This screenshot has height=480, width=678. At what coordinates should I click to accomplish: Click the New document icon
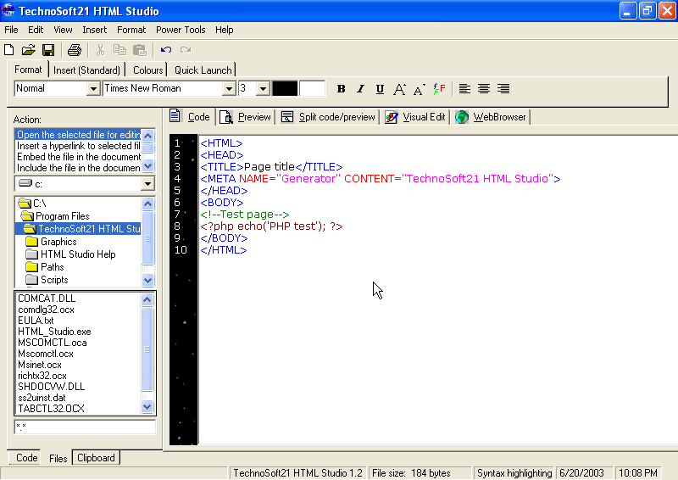click(9, 50)
